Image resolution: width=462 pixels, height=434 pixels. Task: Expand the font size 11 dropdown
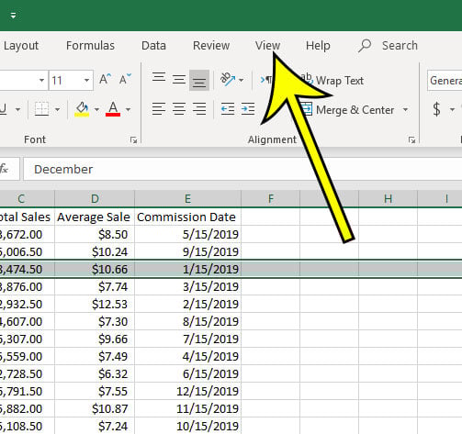pos(86,81)
